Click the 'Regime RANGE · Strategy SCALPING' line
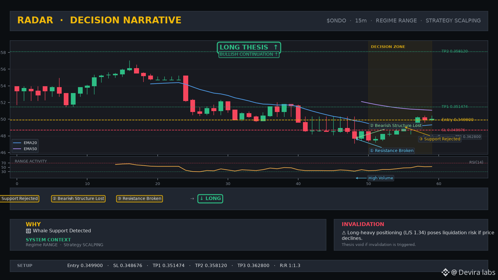 (65, 245)
